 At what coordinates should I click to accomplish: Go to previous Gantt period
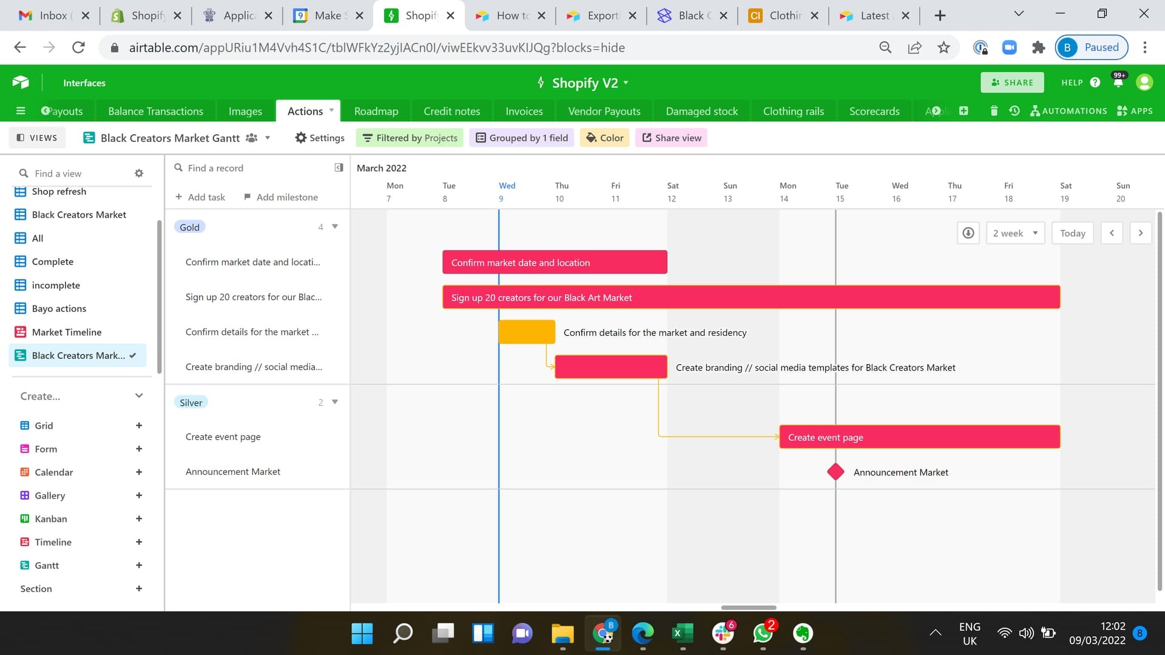1112,233
